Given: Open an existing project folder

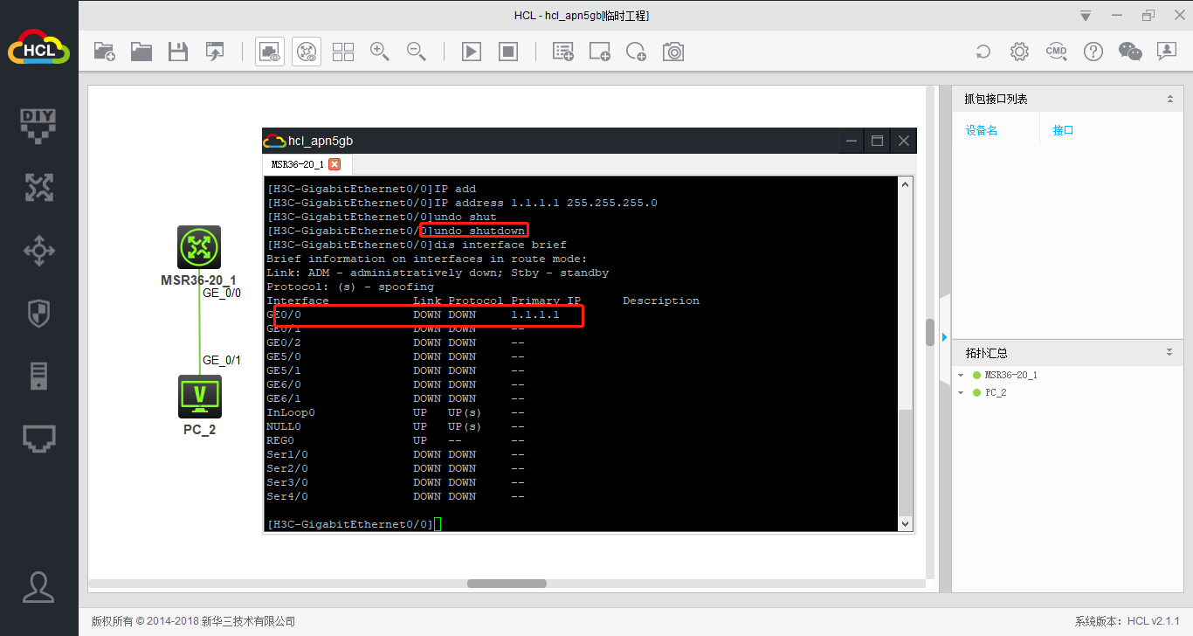Looking at the screenshot, I should (141, 52).
